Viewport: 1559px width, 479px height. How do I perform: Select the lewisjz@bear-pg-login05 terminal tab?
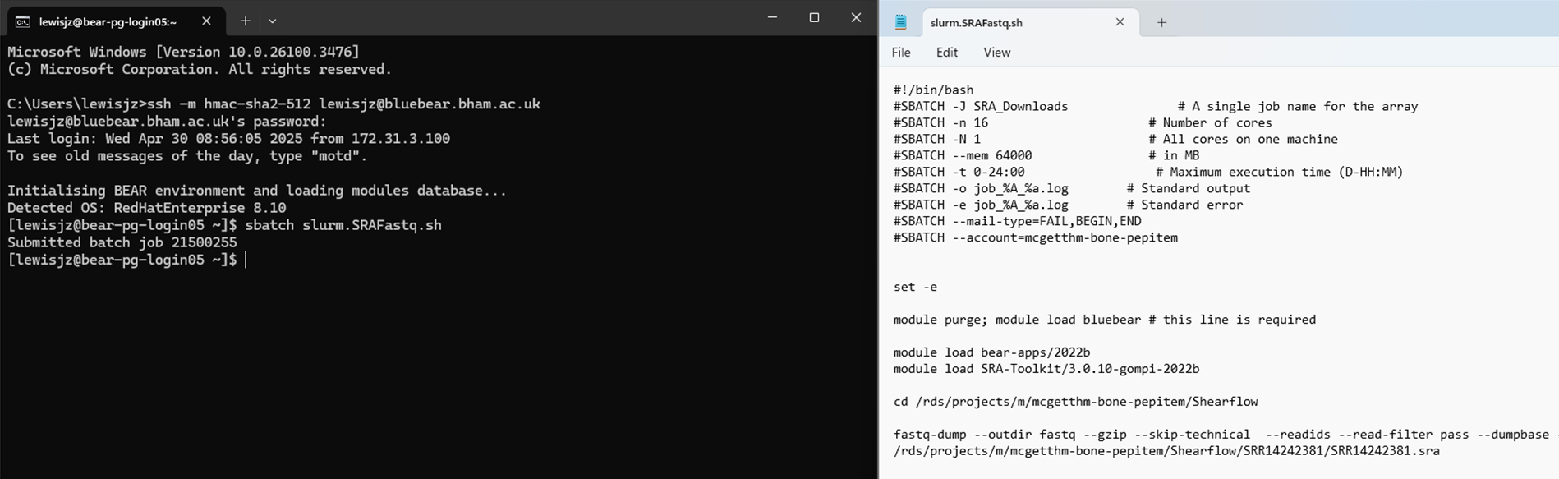pyautogui.click(x=107, y=21)
